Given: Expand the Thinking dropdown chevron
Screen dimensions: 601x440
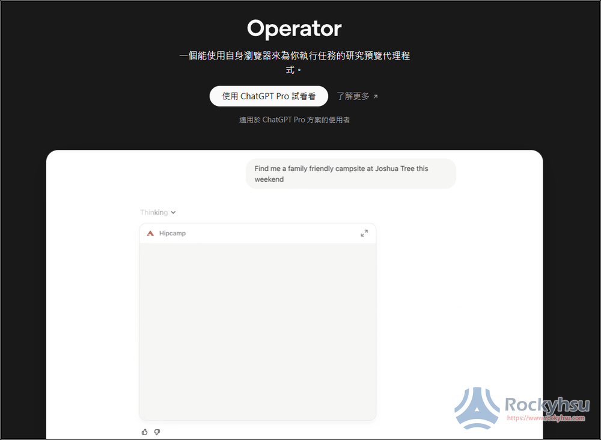Looking at the screenshot, I should (x=173, y=212).
